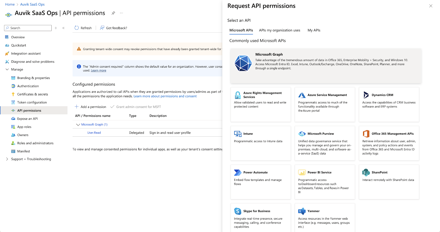Click the Token configuration bars icon
The image size is (440, 232).
coord(13,102)
